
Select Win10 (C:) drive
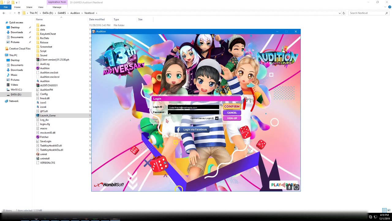click(x=16, y=90)
